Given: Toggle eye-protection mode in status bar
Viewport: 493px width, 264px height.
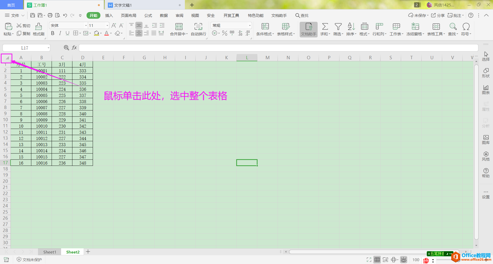Looking at the screenshot, I should click(404, 260).
